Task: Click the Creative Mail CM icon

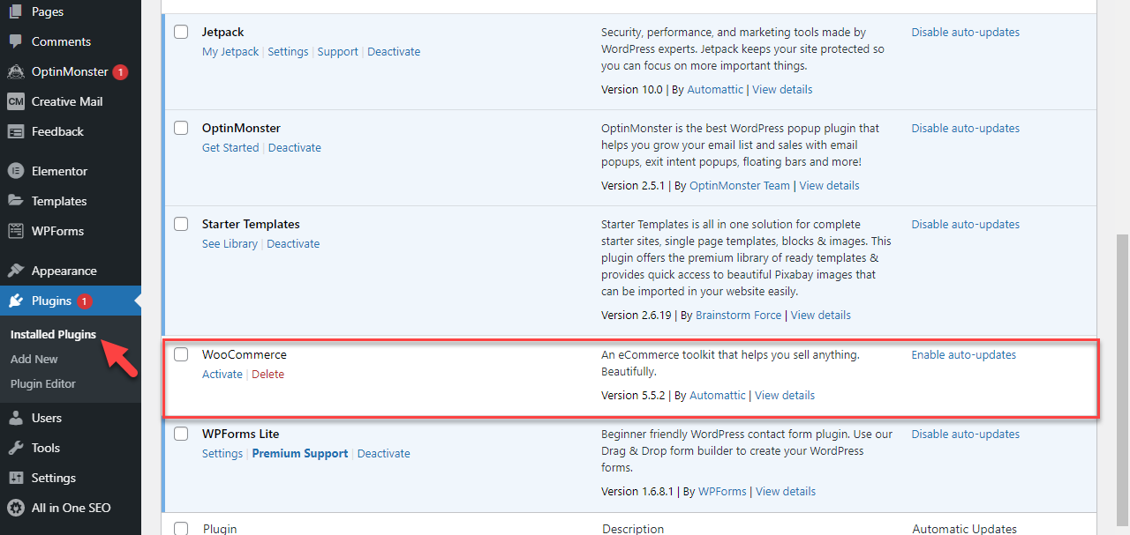Action: point(16,101)
